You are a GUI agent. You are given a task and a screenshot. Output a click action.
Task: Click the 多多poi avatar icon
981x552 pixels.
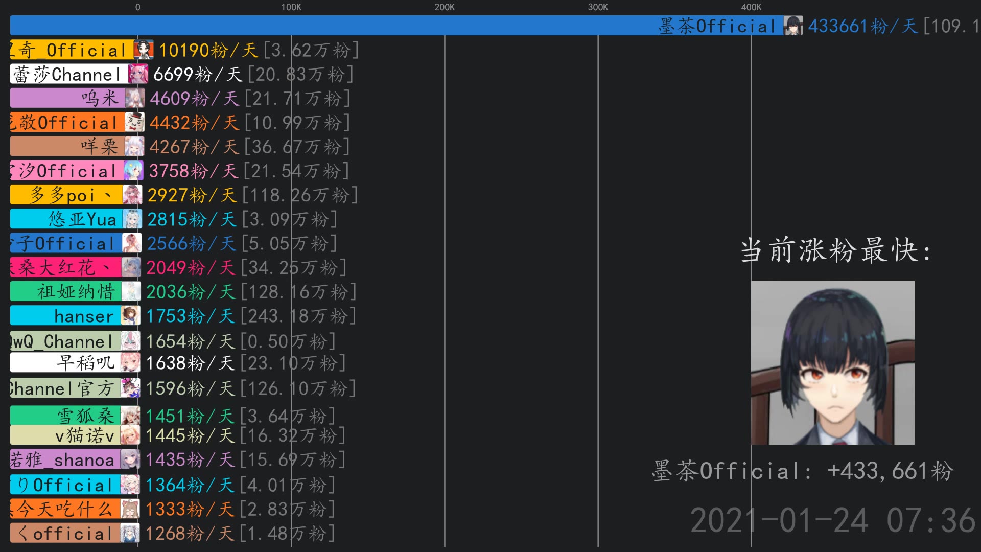(132, 195)
